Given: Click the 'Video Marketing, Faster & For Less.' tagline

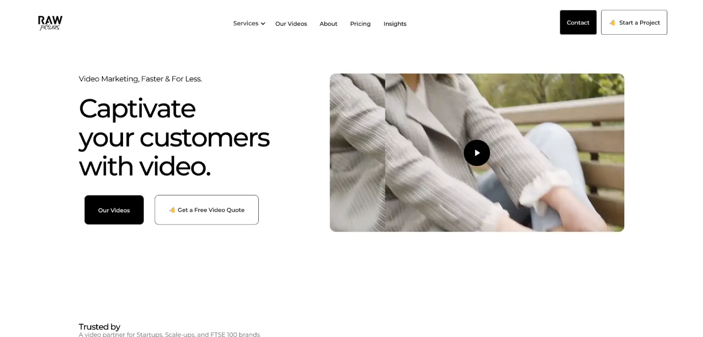Looking at the screenshot, I should (140, 79).
